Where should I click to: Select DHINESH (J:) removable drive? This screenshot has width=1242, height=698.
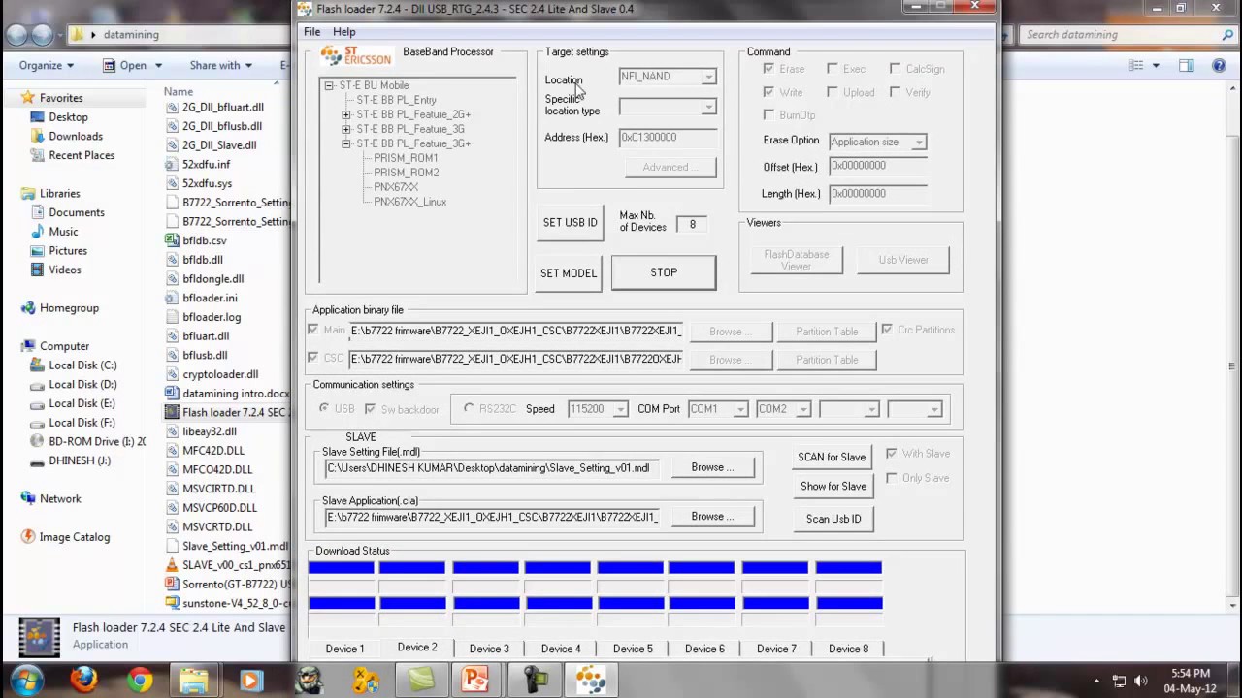click(x=80, y=460)
